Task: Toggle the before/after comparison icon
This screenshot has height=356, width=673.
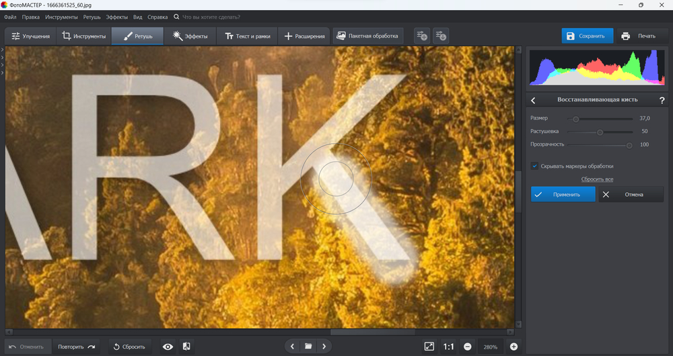Action: 186,347
